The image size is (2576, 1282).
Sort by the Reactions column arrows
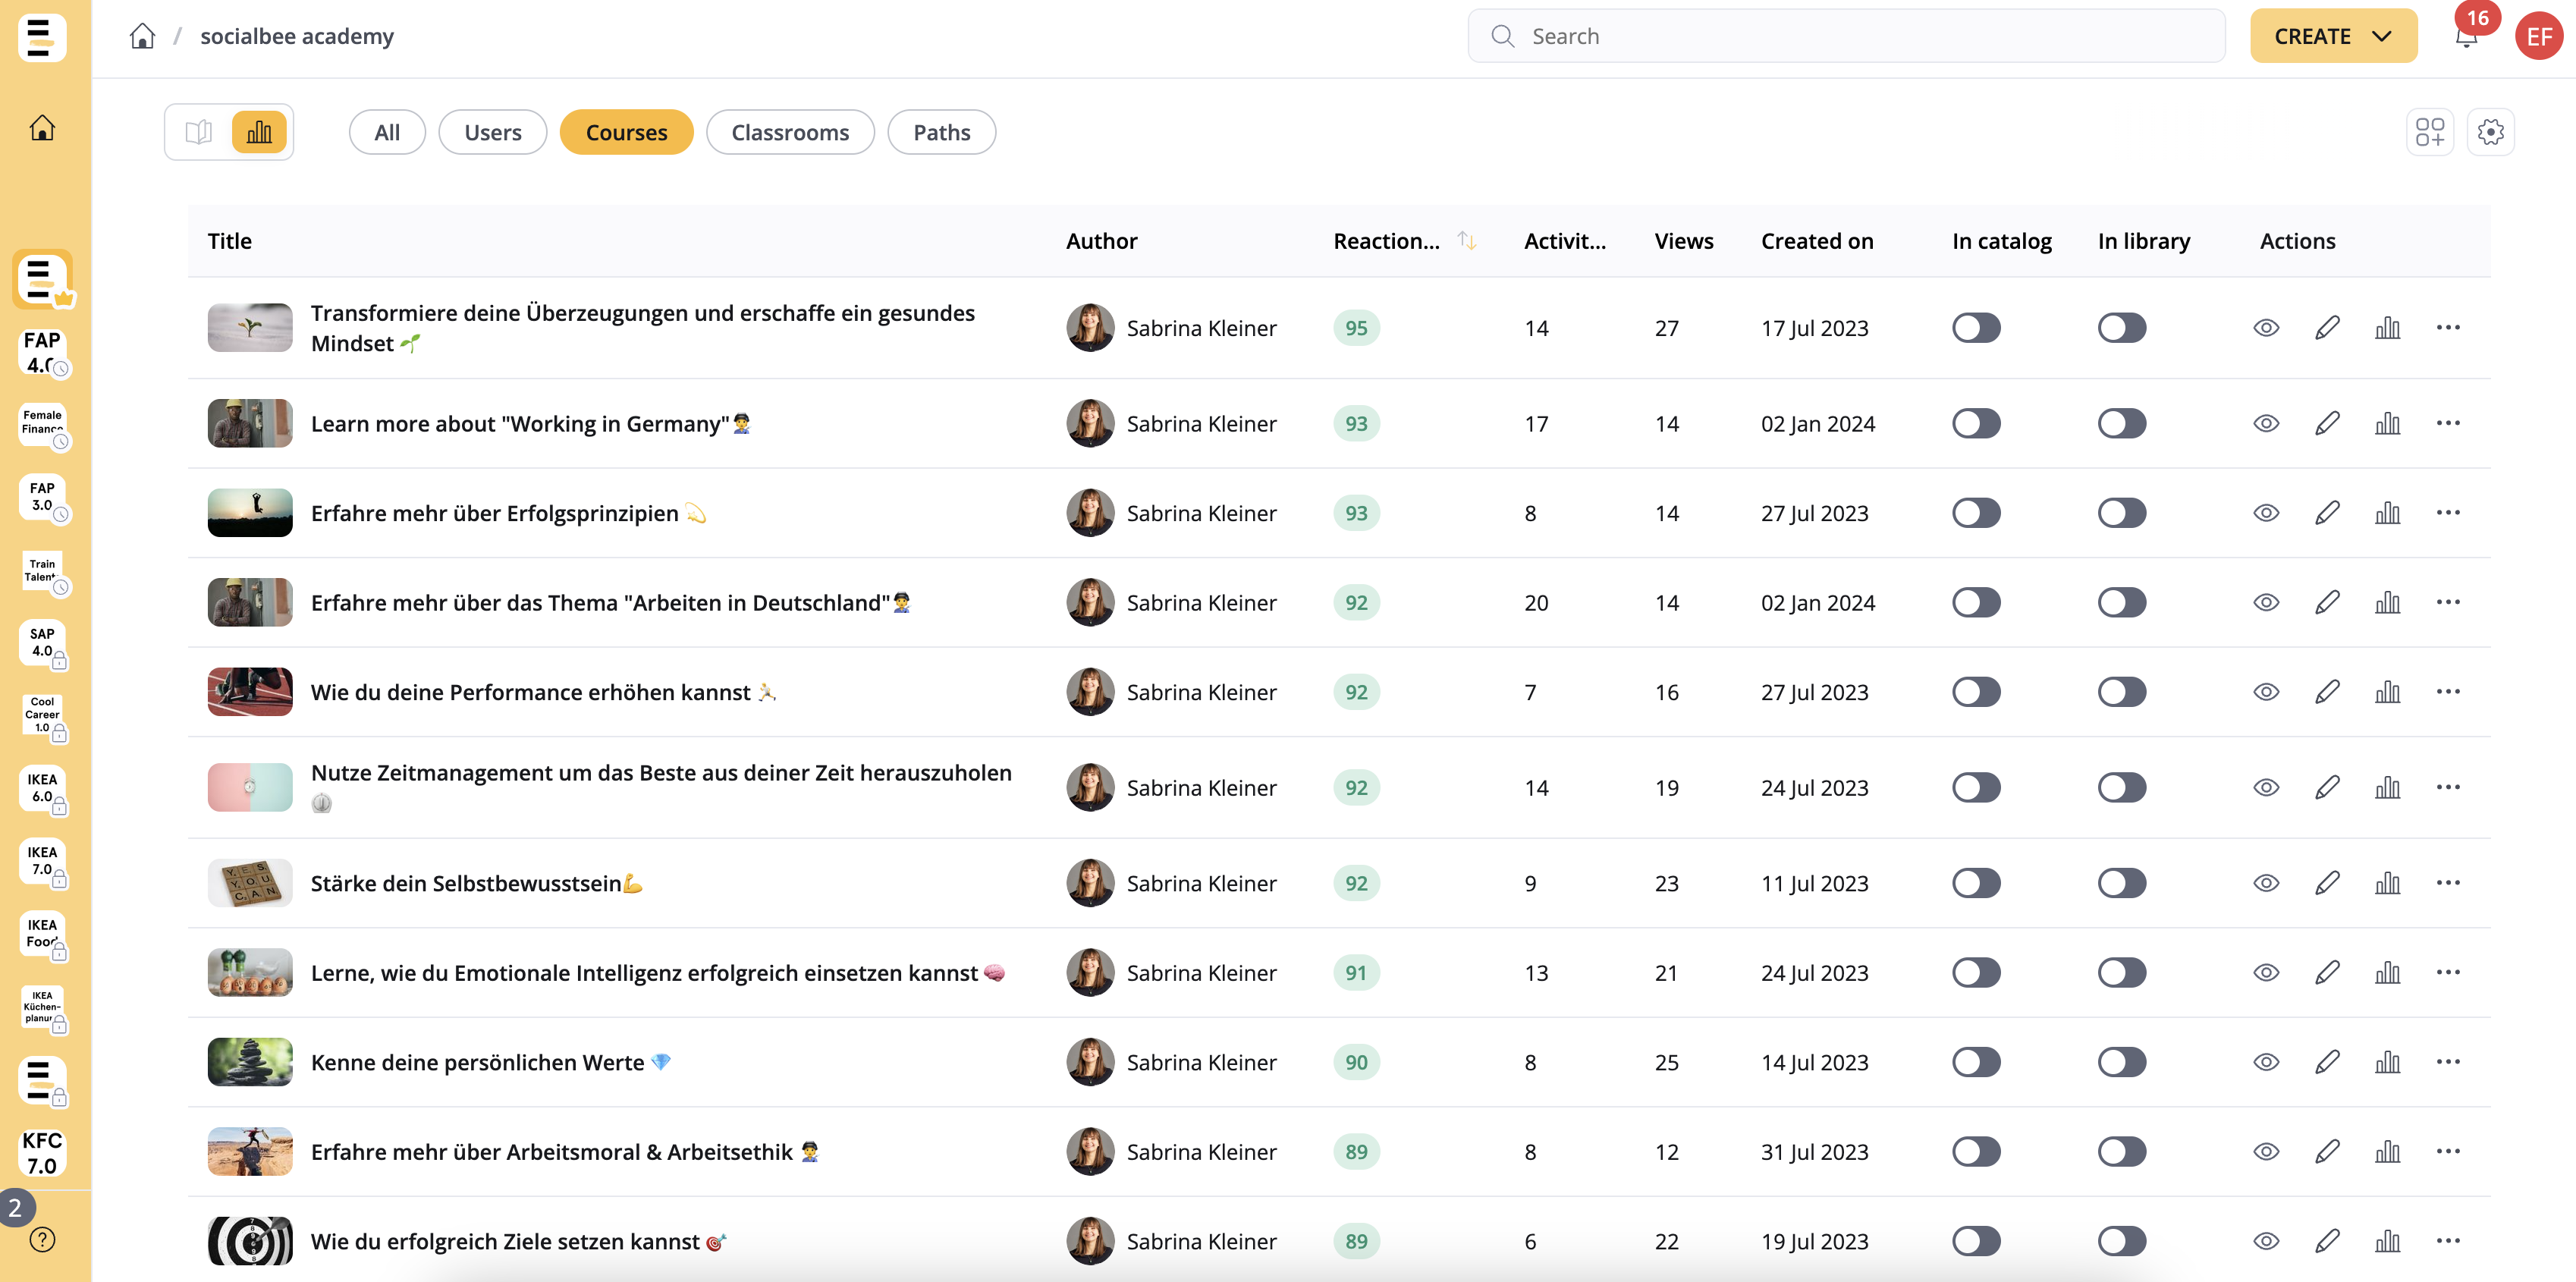coord(1466,241)
